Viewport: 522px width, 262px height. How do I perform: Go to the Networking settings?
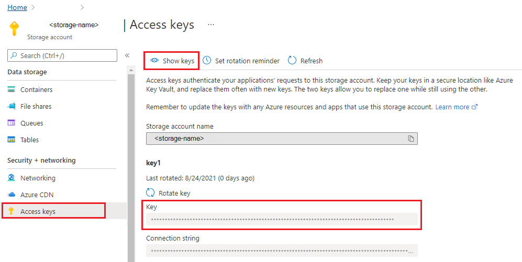coord(38,178)
